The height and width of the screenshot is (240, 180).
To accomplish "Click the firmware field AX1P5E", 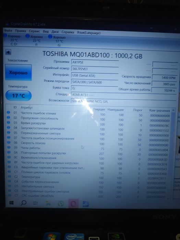I will (95, 62).
